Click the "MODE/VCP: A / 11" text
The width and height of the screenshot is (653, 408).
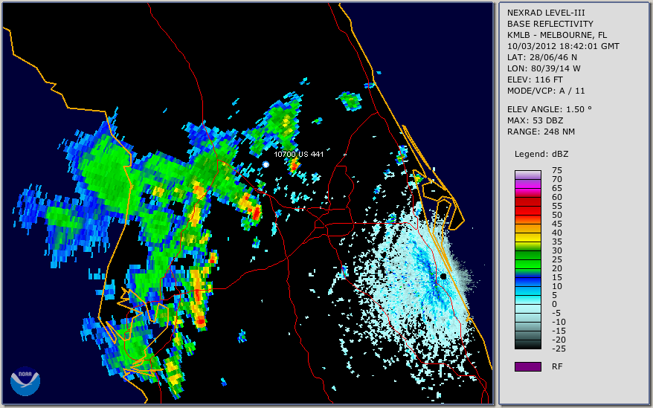tap(546, 91)
